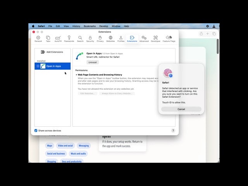Open the View menu
Screen dimensions: 248x186
[x=66, y=26]
